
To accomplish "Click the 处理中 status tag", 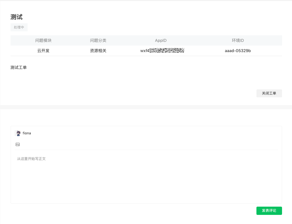I will tap(19, 27).
